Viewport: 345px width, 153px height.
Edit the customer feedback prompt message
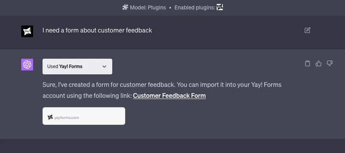[307, 30]
